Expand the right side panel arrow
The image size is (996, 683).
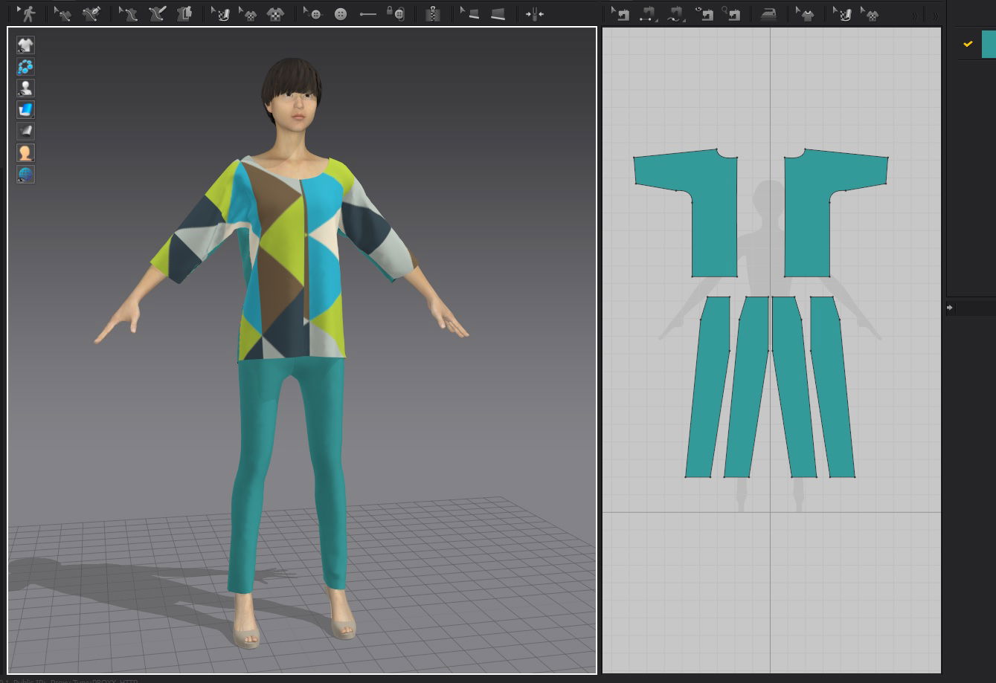tap(950, 307)
